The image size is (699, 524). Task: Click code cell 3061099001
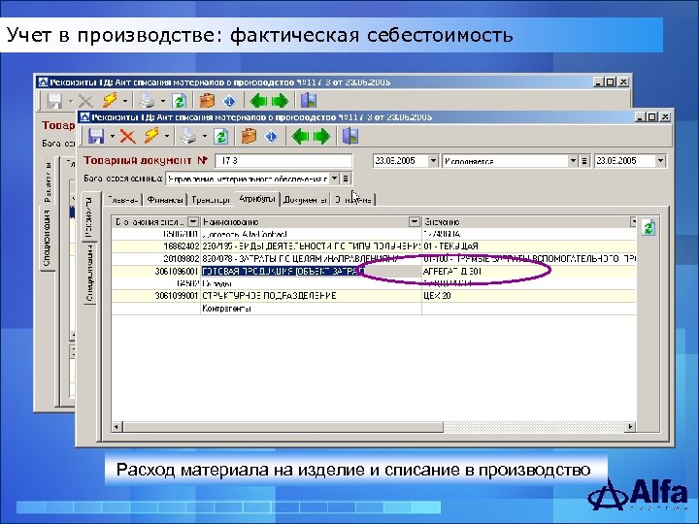(156, 296)
